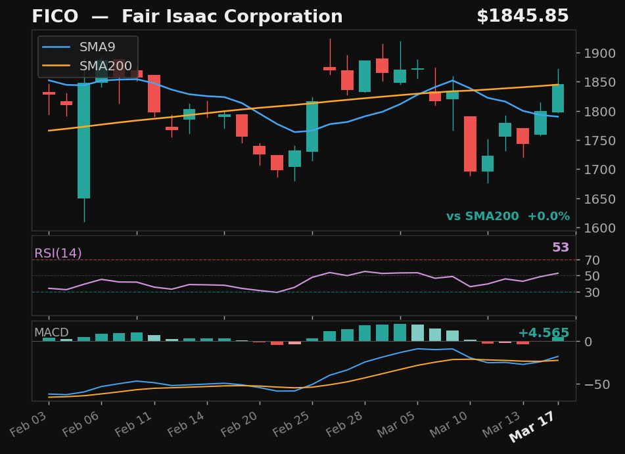Select the RSI(14) panel label
Screen dimensions: 625x454
click(x=58, y=253)
